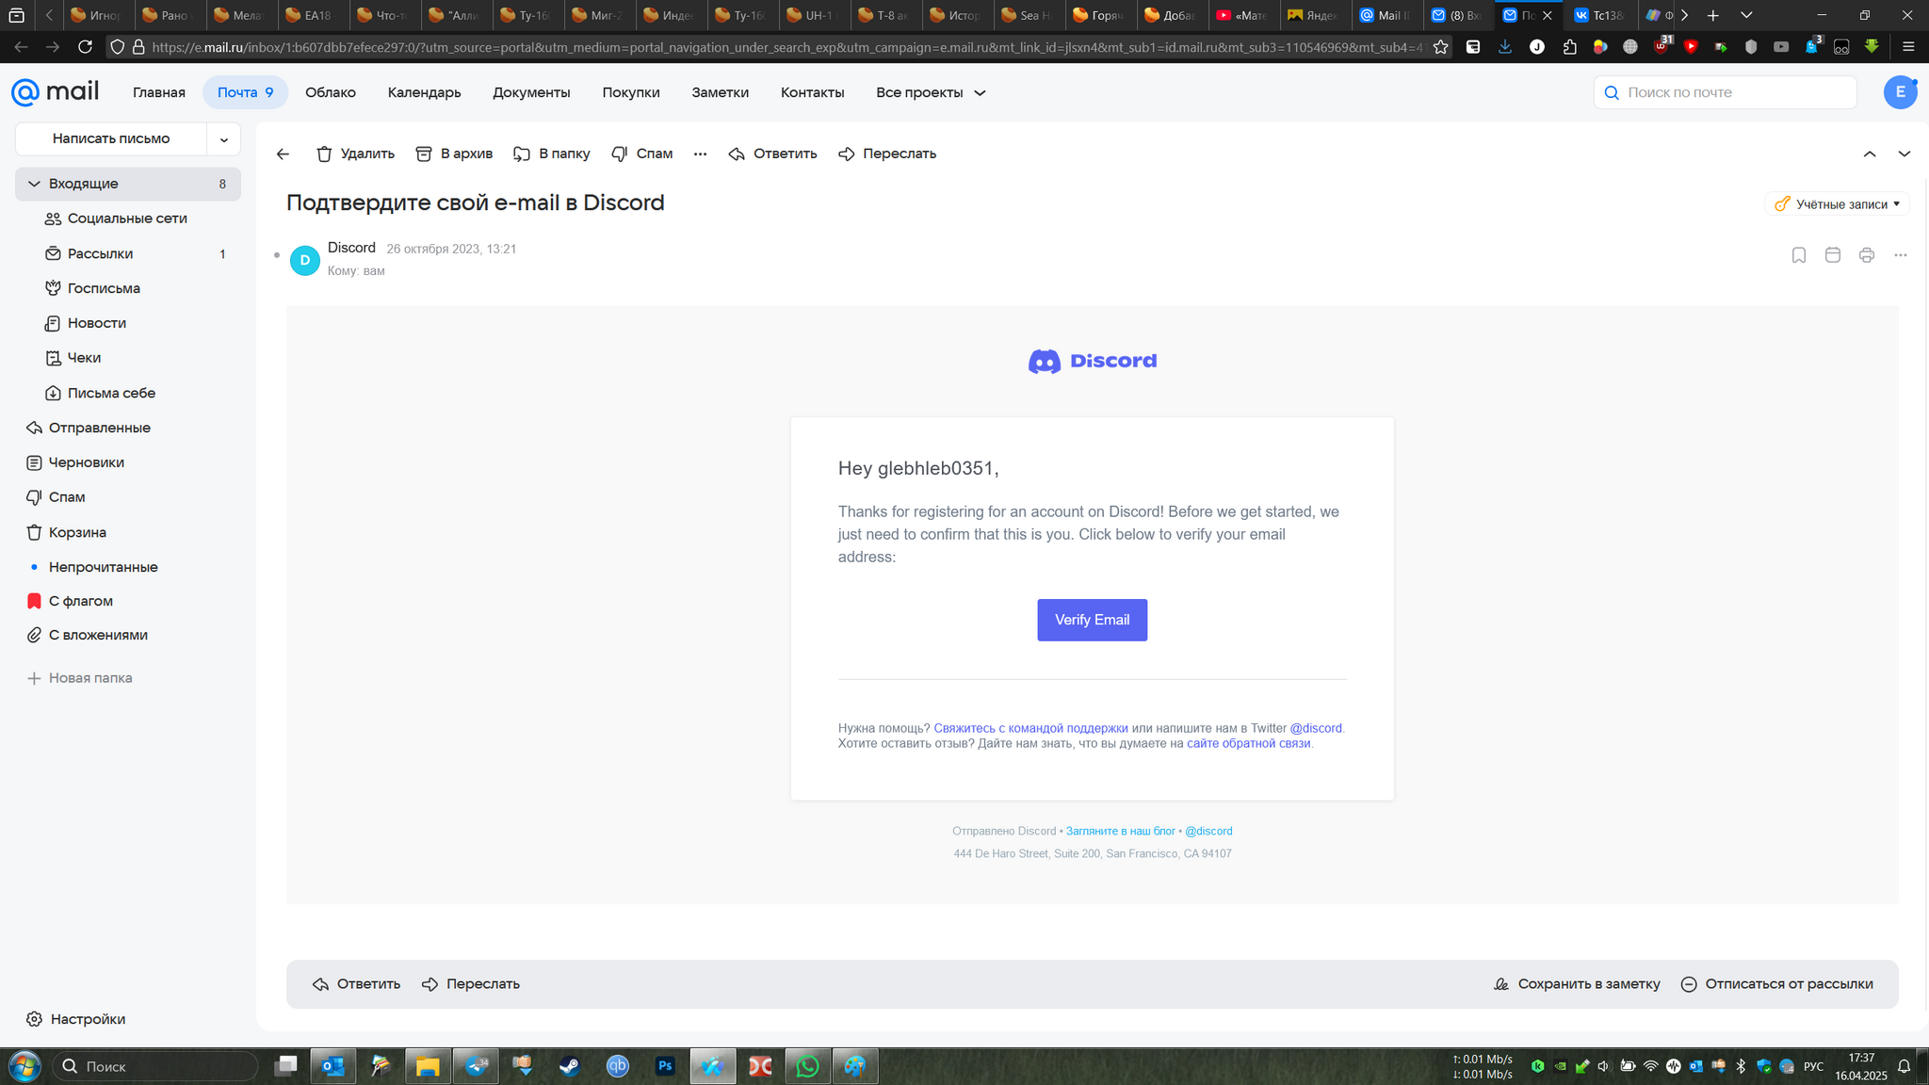1929x1085 pixels.
Task: Click the Delete (Удалить) trash icon
Action: tap(325, 154)
